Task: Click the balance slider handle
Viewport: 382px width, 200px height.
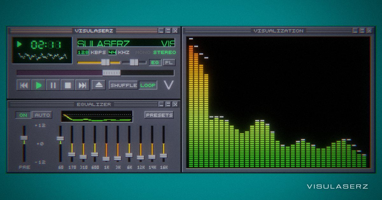Action: pos(134,62)
